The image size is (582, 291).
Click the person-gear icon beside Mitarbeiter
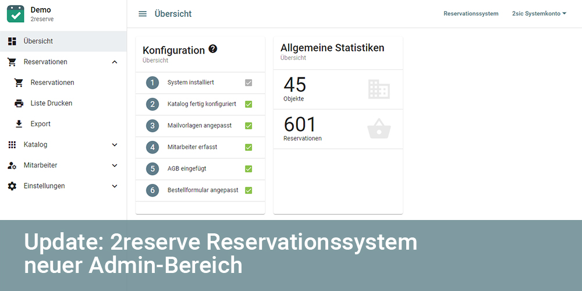click(x=12, y=165)
